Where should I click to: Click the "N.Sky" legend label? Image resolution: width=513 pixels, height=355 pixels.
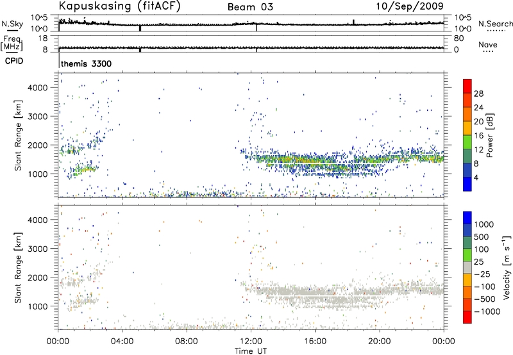coord(12,24)
